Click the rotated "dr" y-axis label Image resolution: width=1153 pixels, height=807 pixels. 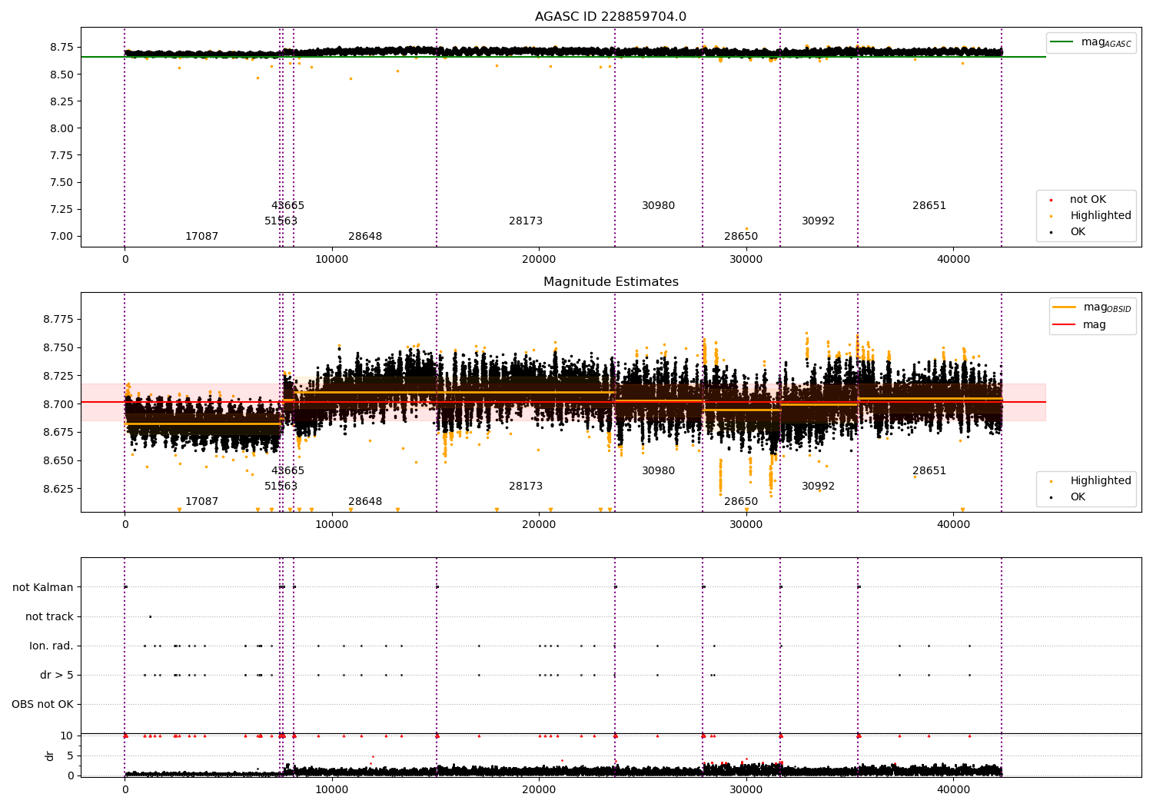point(50,756)
